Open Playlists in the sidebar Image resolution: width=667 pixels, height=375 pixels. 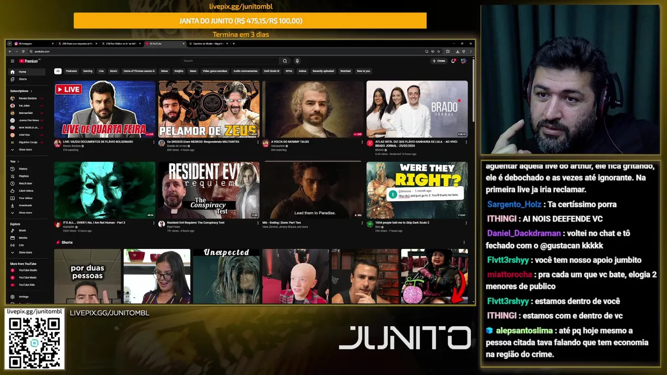[28, 176]
